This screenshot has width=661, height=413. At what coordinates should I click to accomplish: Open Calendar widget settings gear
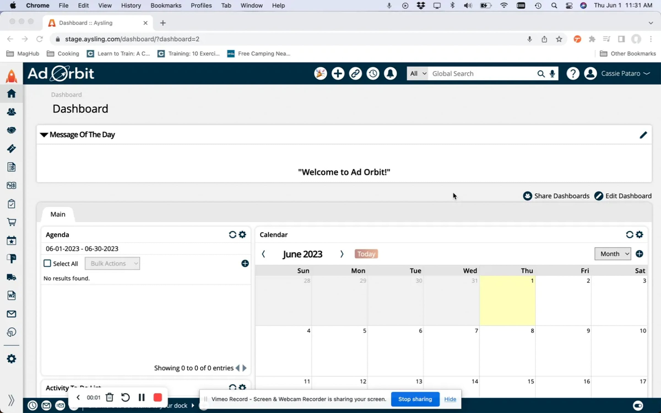coord(640,235)
